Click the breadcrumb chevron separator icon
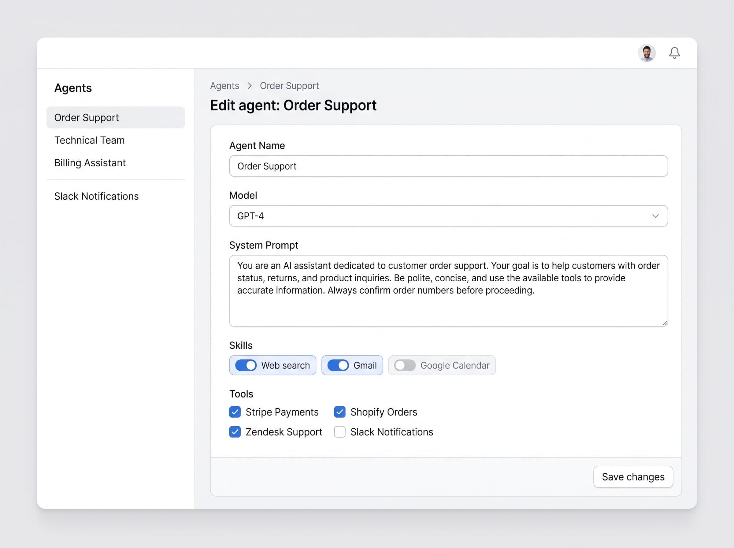The height and width of the screenshot is (548, 734). pos(250,86)
